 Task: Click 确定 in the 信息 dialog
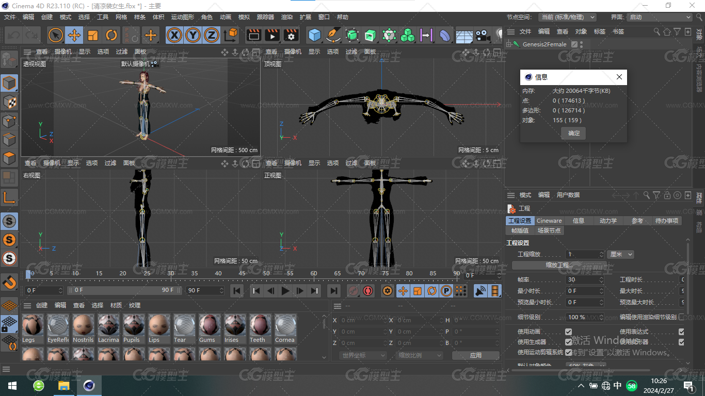pyautogui.click(x=574, y=133)
